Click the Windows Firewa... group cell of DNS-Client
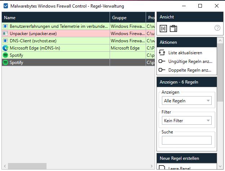225x171 pixels. (128, 41)
